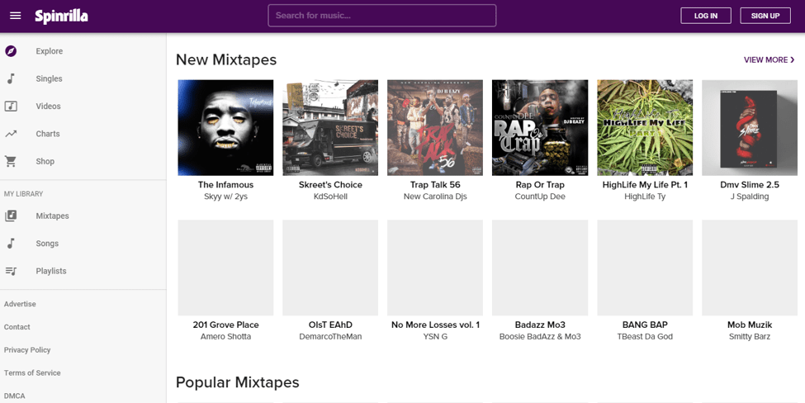The height and width of the screenshot is (403, 805).
Task: Click artist TBeast Da God
Action: (x=645, y=337)
